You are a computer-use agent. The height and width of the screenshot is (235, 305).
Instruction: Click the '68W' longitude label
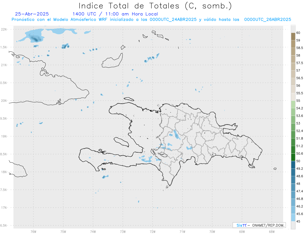(x=272, y=231)
